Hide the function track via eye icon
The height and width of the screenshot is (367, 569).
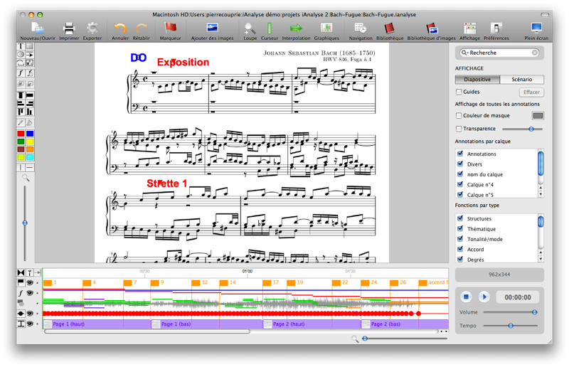tap(30, 292)
